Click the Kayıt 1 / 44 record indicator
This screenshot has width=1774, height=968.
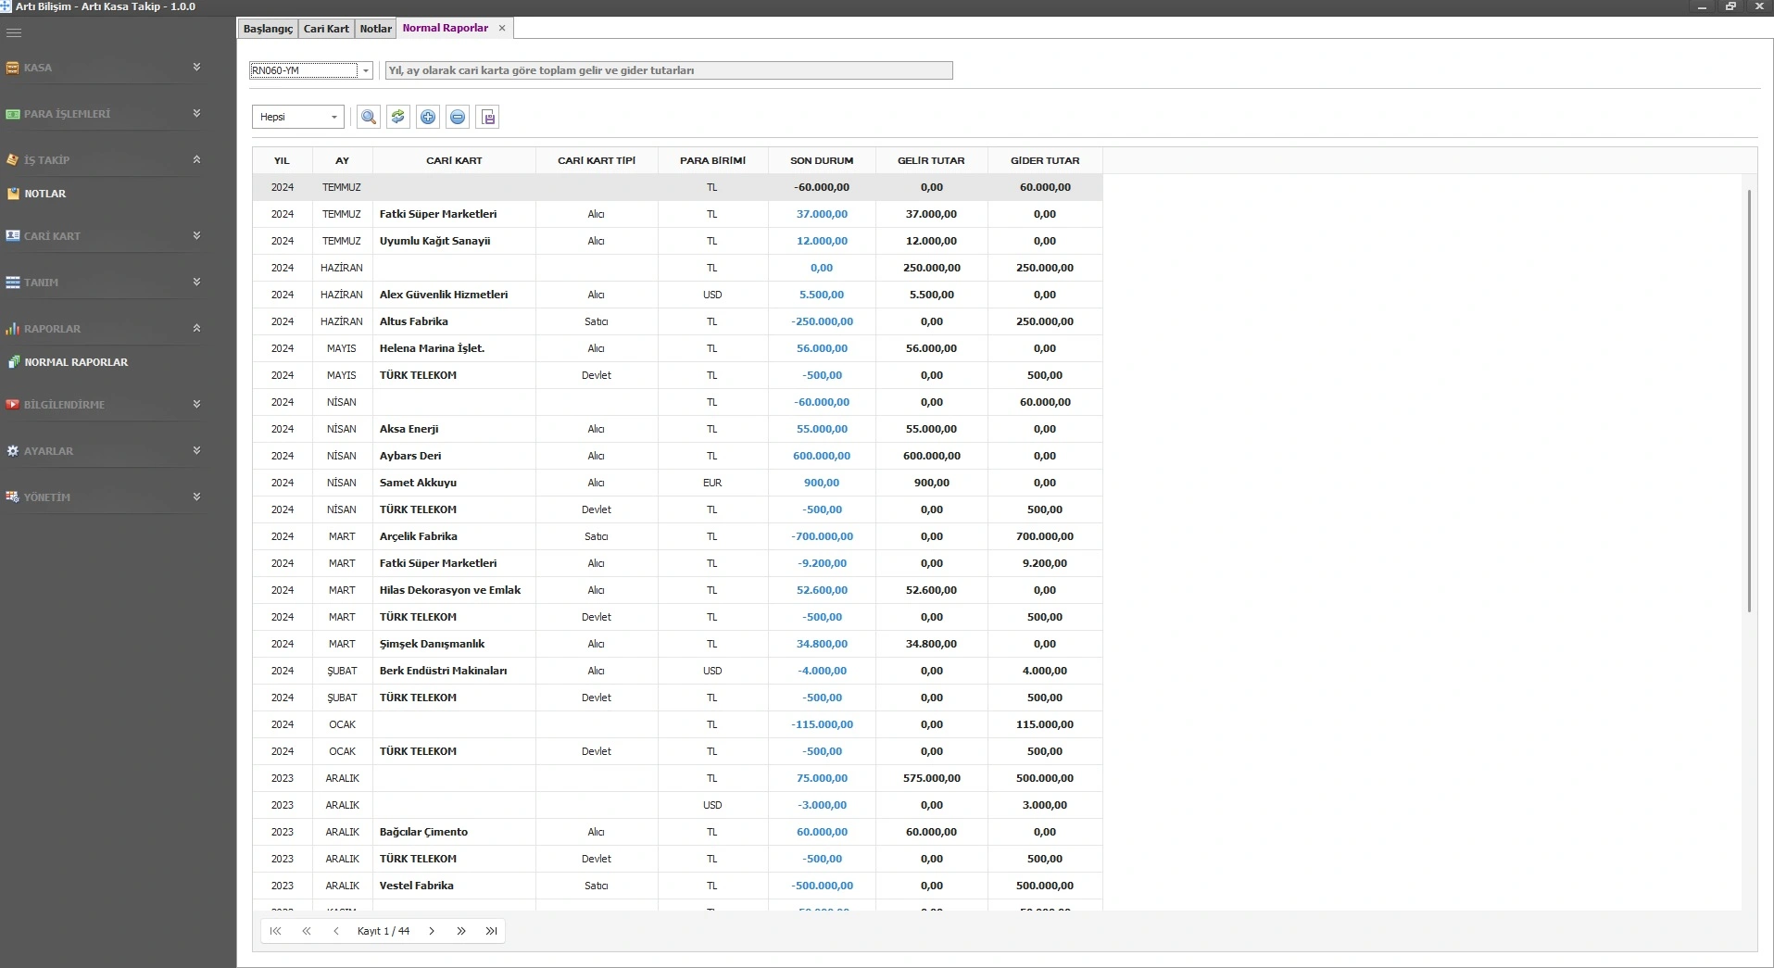384,931
